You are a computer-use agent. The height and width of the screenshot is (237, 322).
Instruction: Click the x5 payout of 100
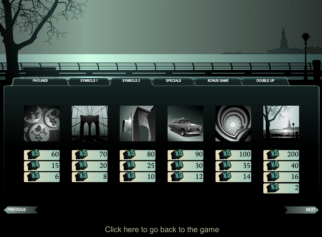[233, 154]
